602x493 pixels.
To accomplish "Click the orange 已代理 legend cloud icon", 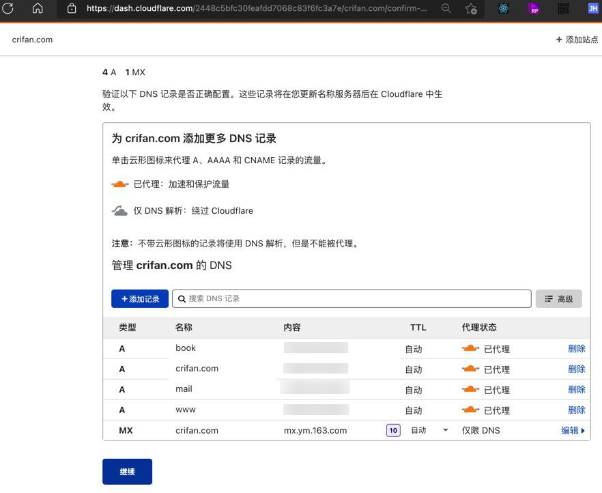I will tap(120, 184).
